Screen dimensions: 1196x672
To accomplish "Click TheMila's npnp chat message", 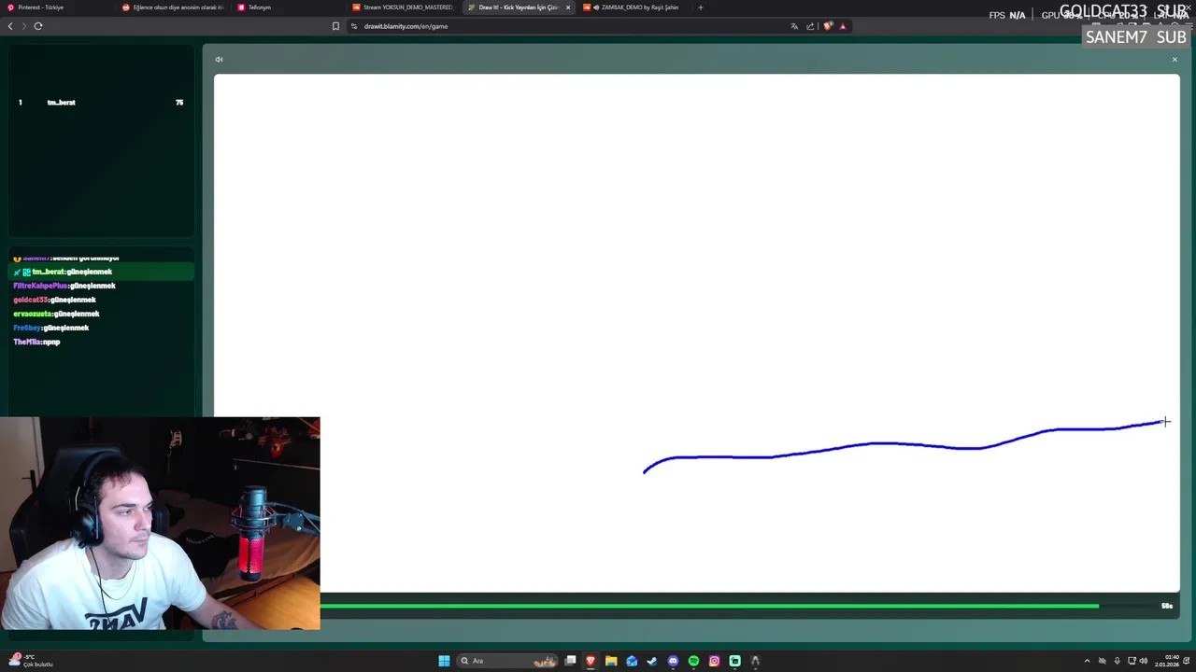I will coord(36,342).
